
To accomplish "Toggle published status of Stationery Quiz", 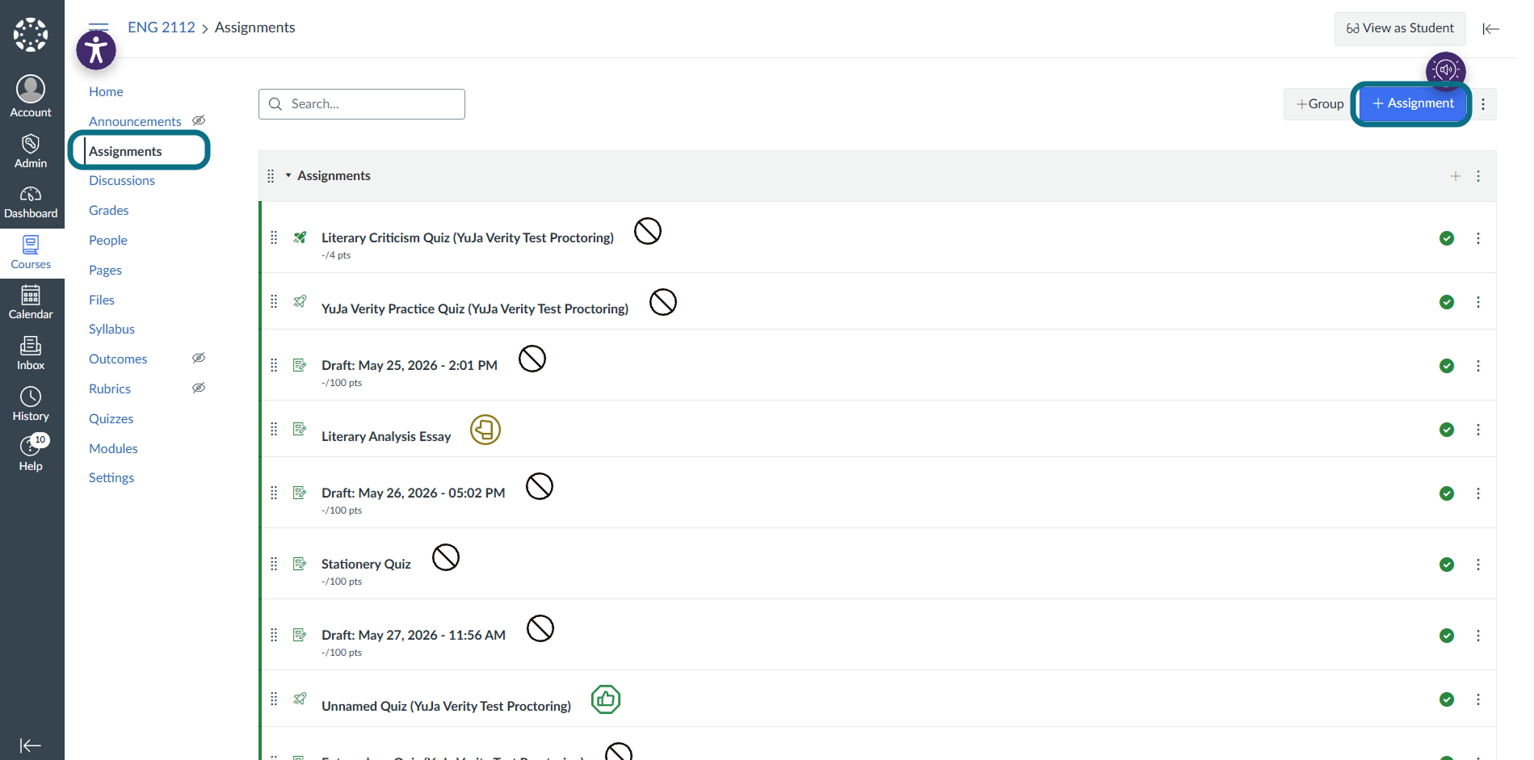I will [x=1447, y=565].
